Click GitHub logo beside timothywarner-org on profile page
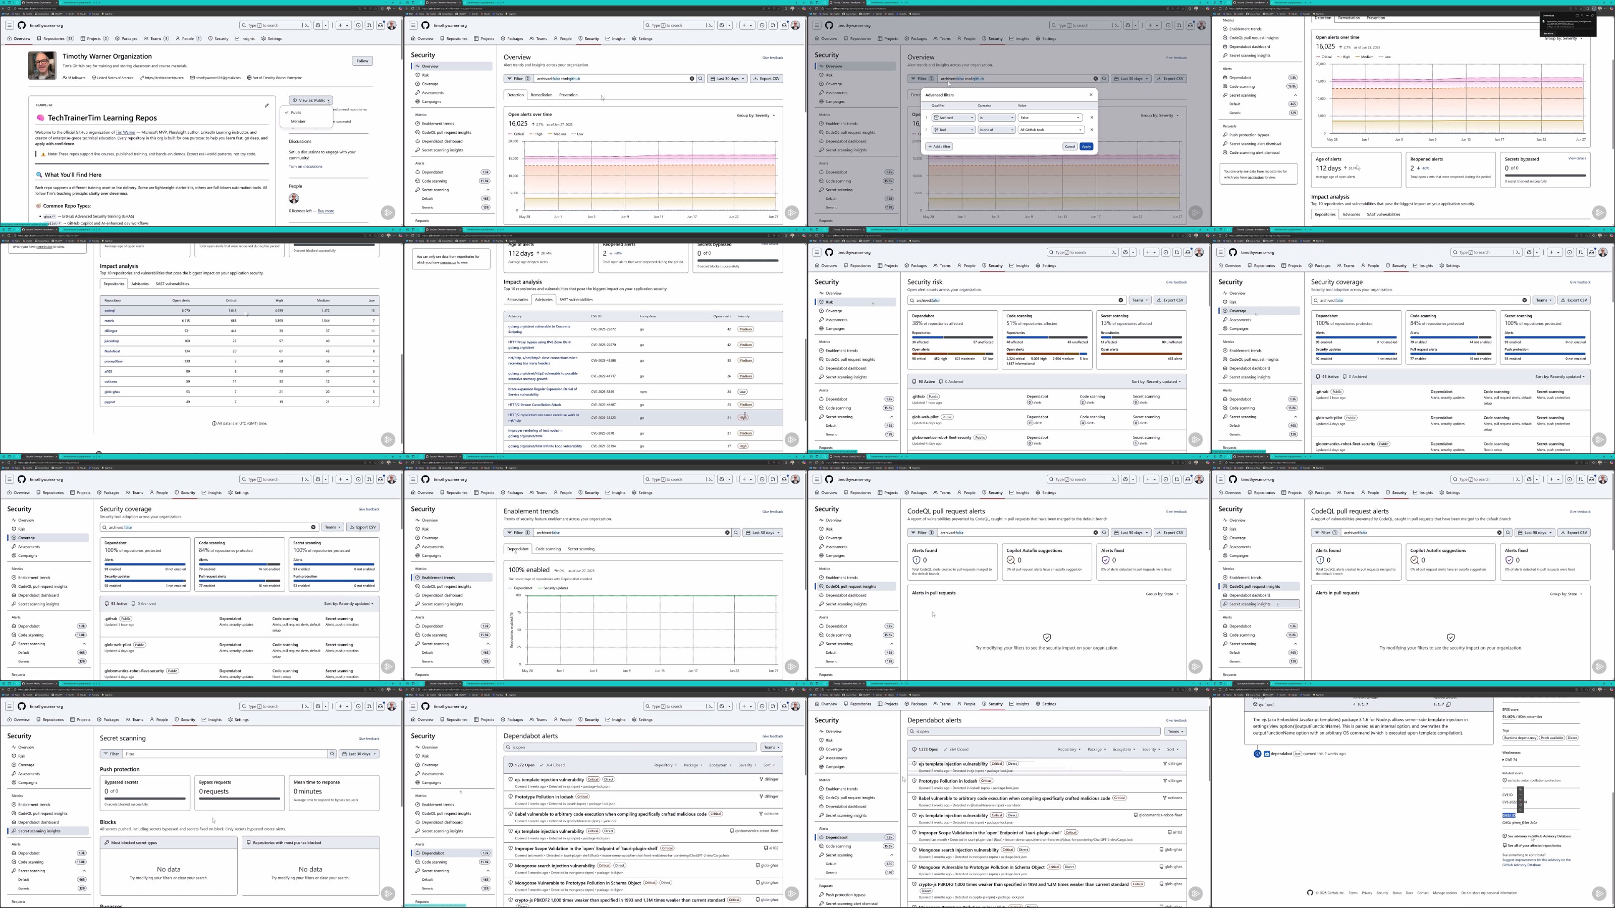The height and width of the screenshot is (908, 1615). tap(22, 25)
